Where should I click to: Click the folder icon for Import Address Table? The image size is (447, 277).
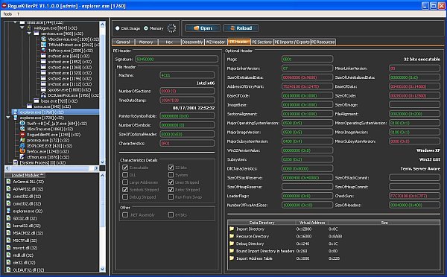click(232, 258)
